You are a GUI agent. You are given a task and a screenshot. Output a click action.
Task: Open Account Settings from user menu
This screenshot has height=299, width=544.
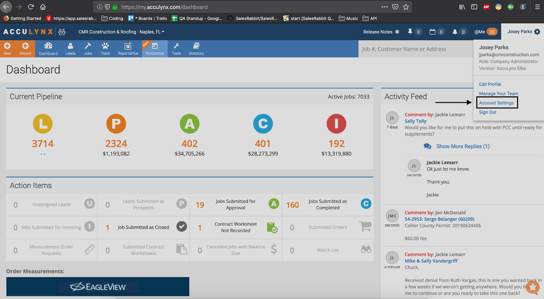496,103
